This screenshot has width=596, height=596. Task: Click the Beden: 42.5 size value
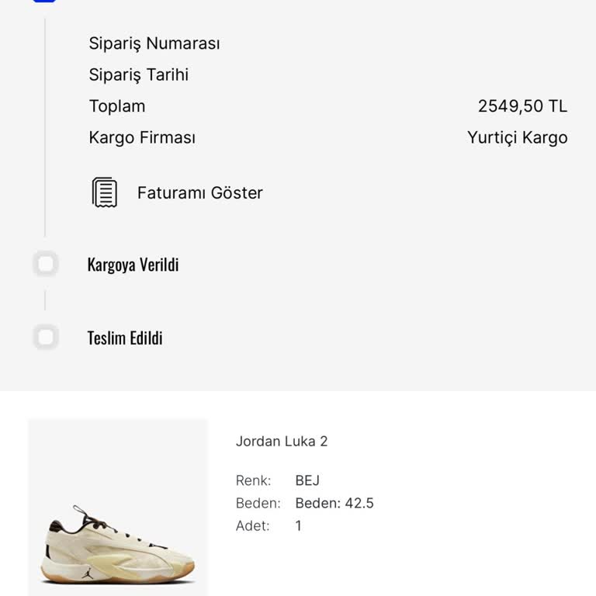coord(334,503)
